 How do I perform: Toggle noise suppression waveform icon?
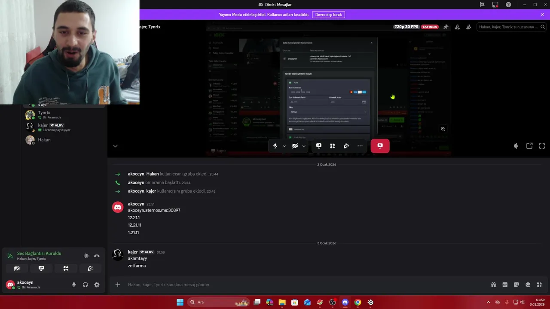[x=86, y=256]
